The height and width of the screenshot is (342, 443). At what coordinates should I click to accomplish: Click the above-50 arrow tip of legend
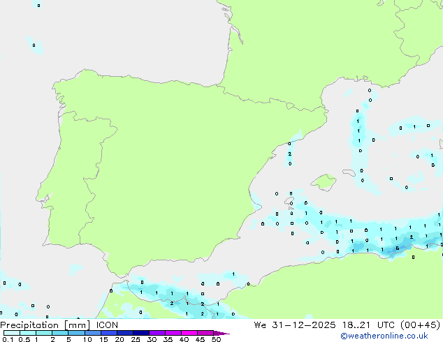[221, 333]
